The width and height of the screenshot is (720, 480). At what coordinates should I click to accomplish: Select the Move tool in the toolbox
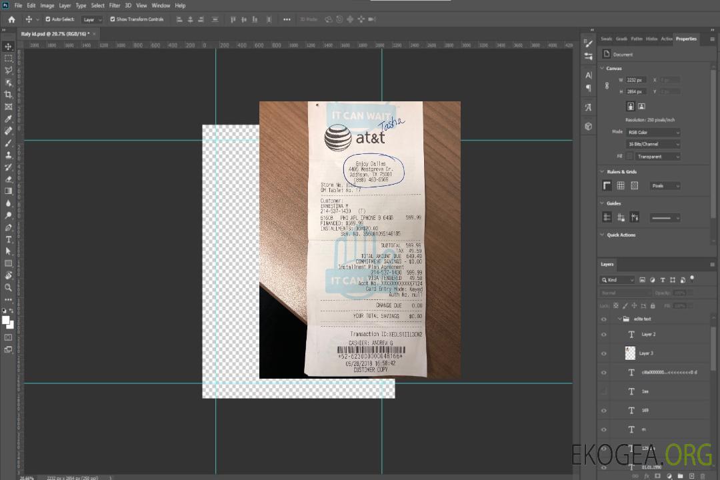tap(8, 47)
